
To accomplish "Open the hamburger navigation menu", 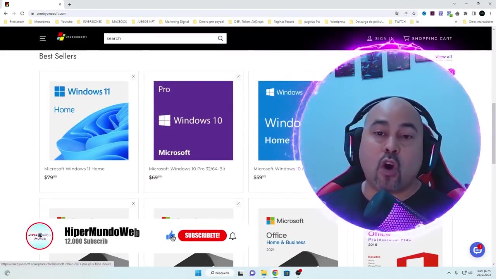I will coord(43,38).
